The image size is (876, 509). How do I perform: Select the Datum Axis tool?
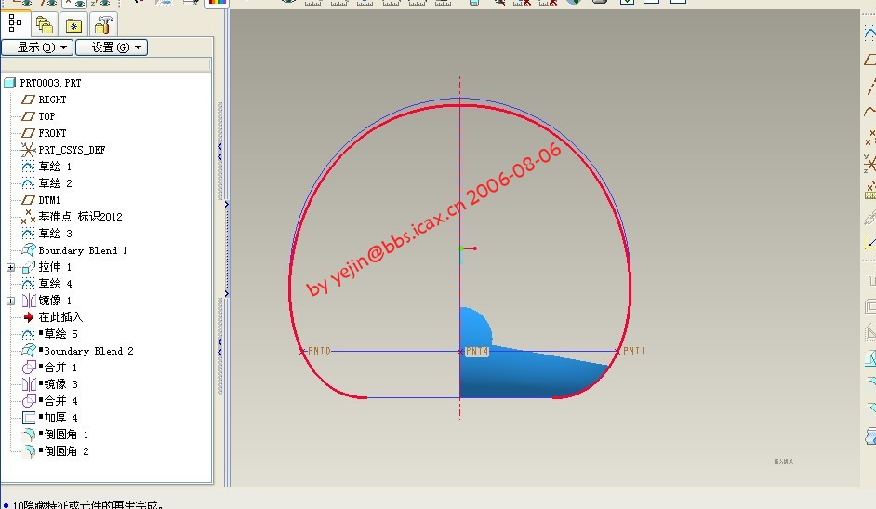(870, 86)
